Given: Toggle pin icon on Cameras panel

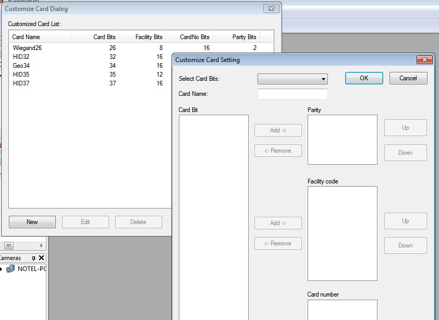Looking at the screenshot, I should point(33,258).
